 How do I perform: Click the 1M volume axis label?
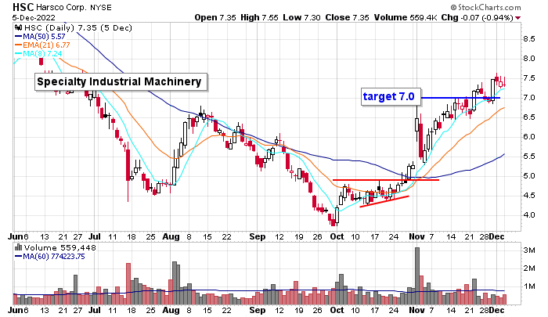point(528,286)
